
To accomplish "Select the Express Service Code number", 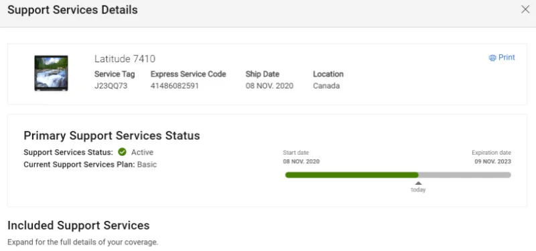I will click(x=175, y=86).
